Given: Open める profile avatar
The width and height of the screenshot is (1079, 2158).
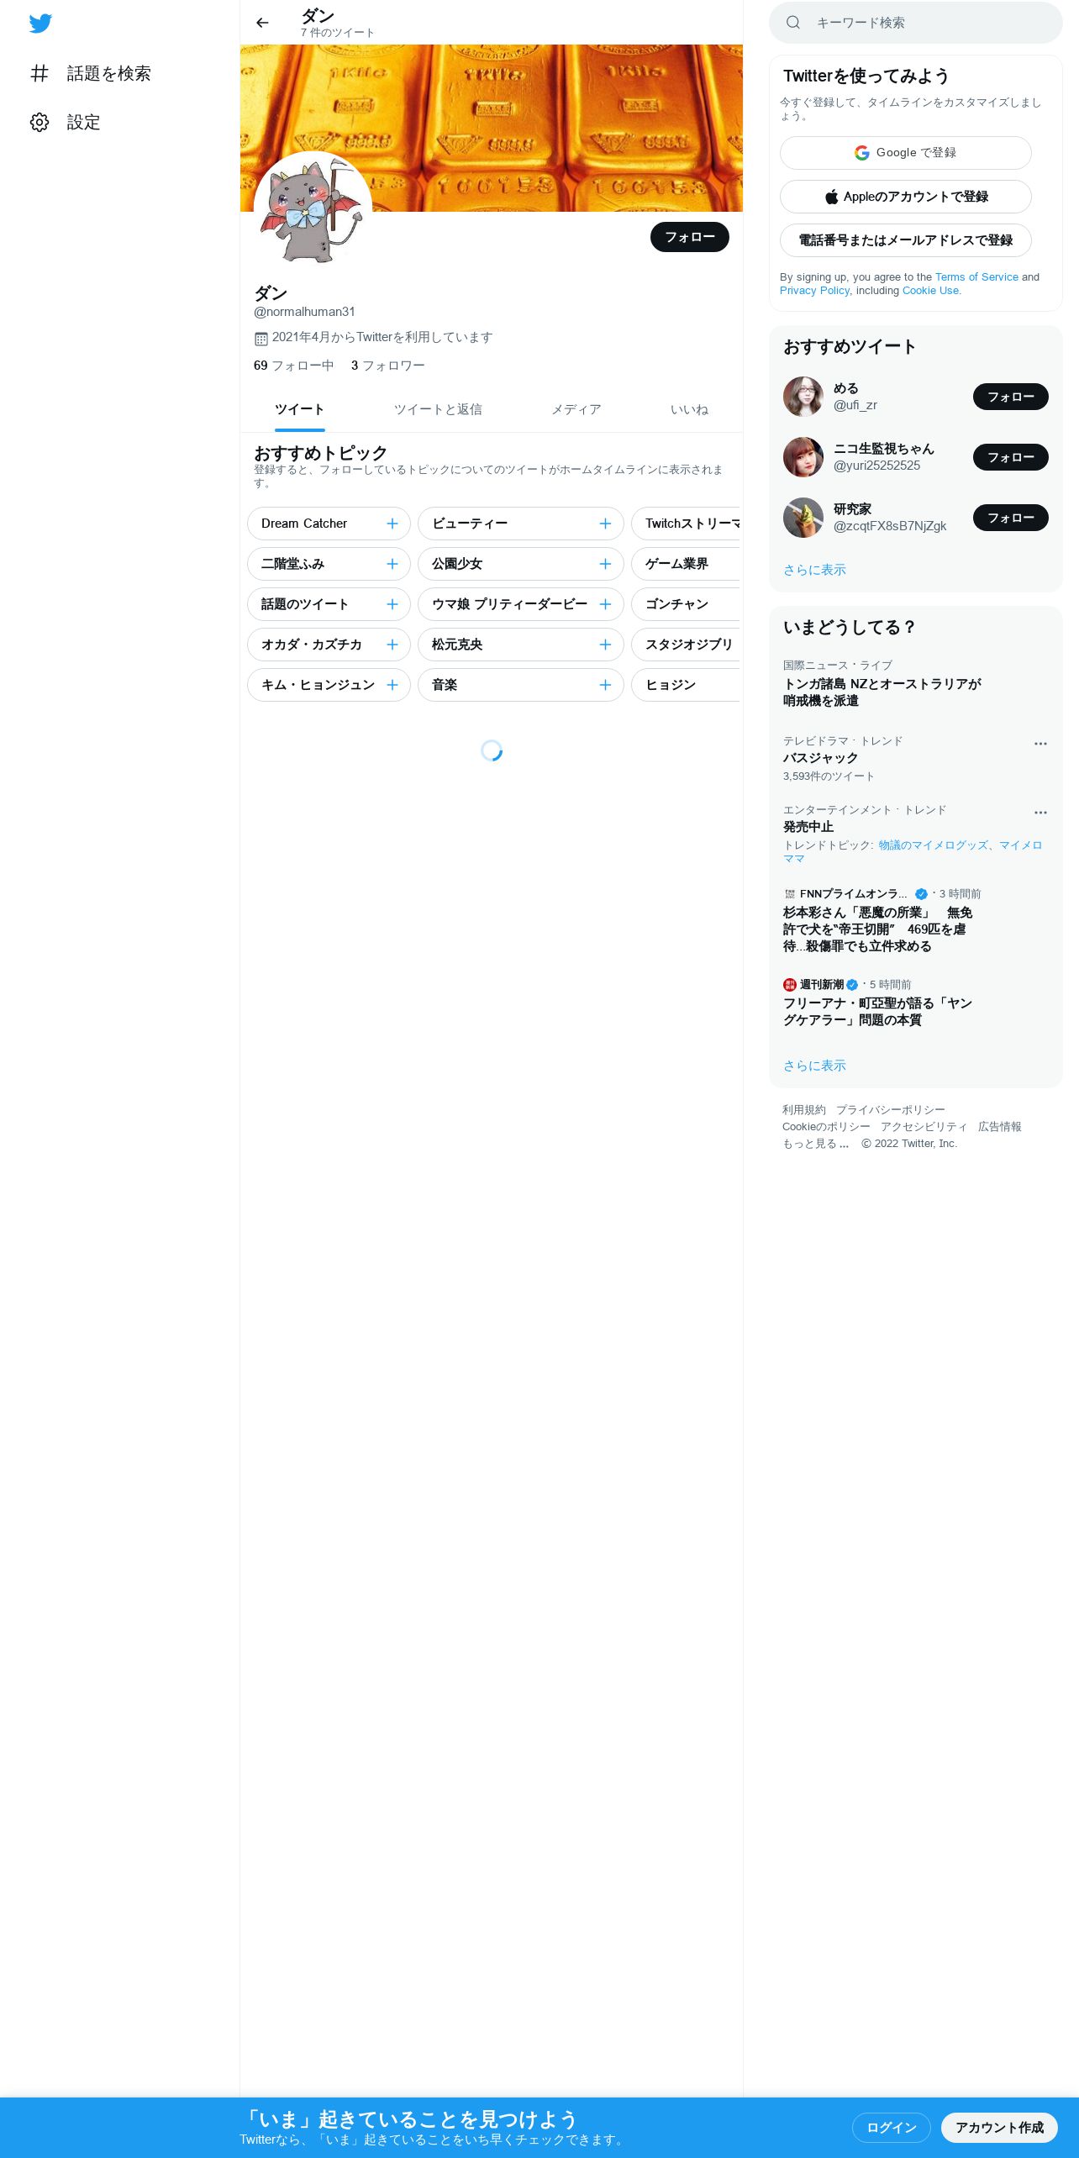Looking at the screenshot, I should [803, 397].
